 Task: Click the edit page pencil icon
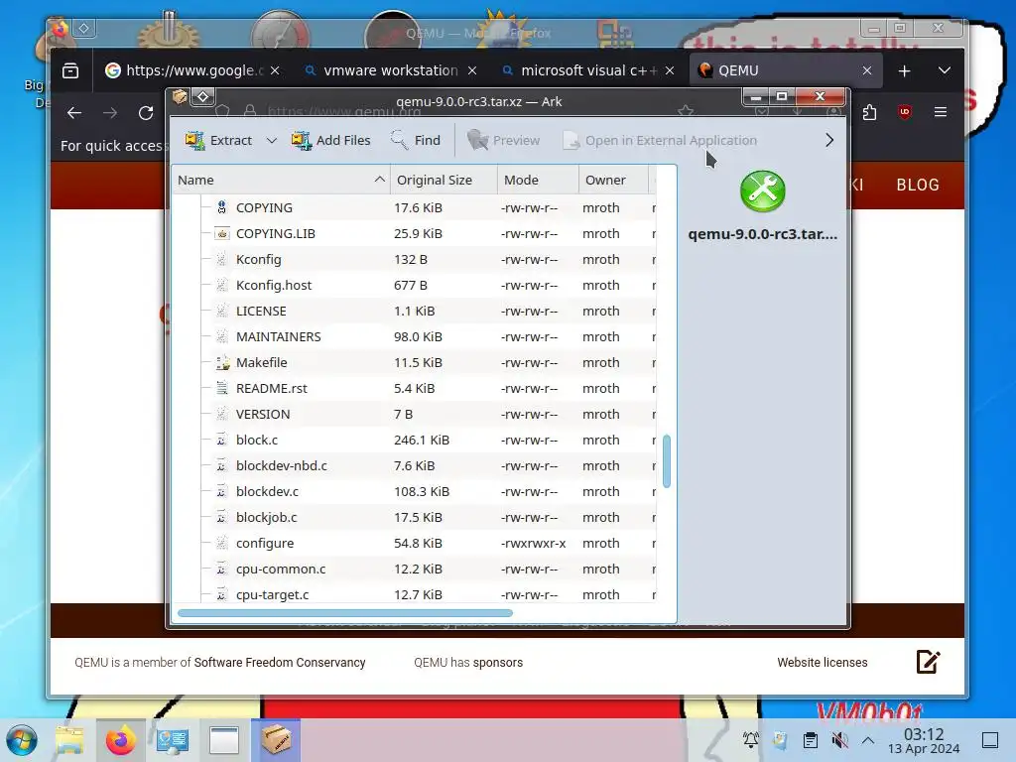928,662
